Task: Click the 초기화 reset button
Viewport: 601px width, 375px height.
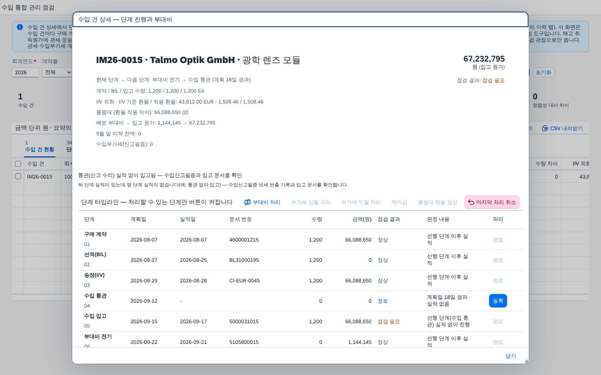Action: click(543, 72)
